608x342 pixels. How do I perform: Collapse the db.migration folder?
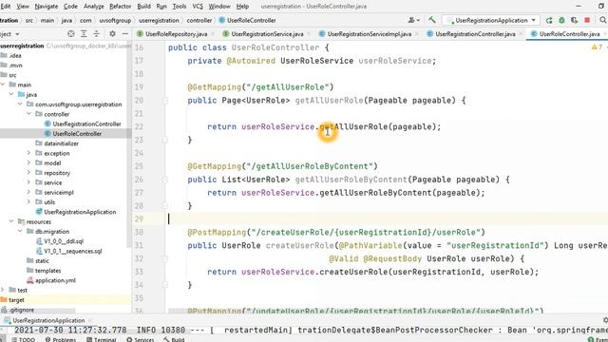point(20,231)
